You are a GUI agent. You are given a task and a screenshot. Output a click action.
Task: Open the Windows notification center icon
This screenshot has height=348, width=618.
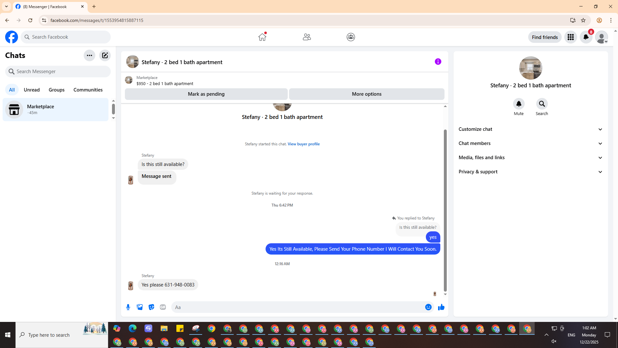pyautogui.click(x=607, y=335)
